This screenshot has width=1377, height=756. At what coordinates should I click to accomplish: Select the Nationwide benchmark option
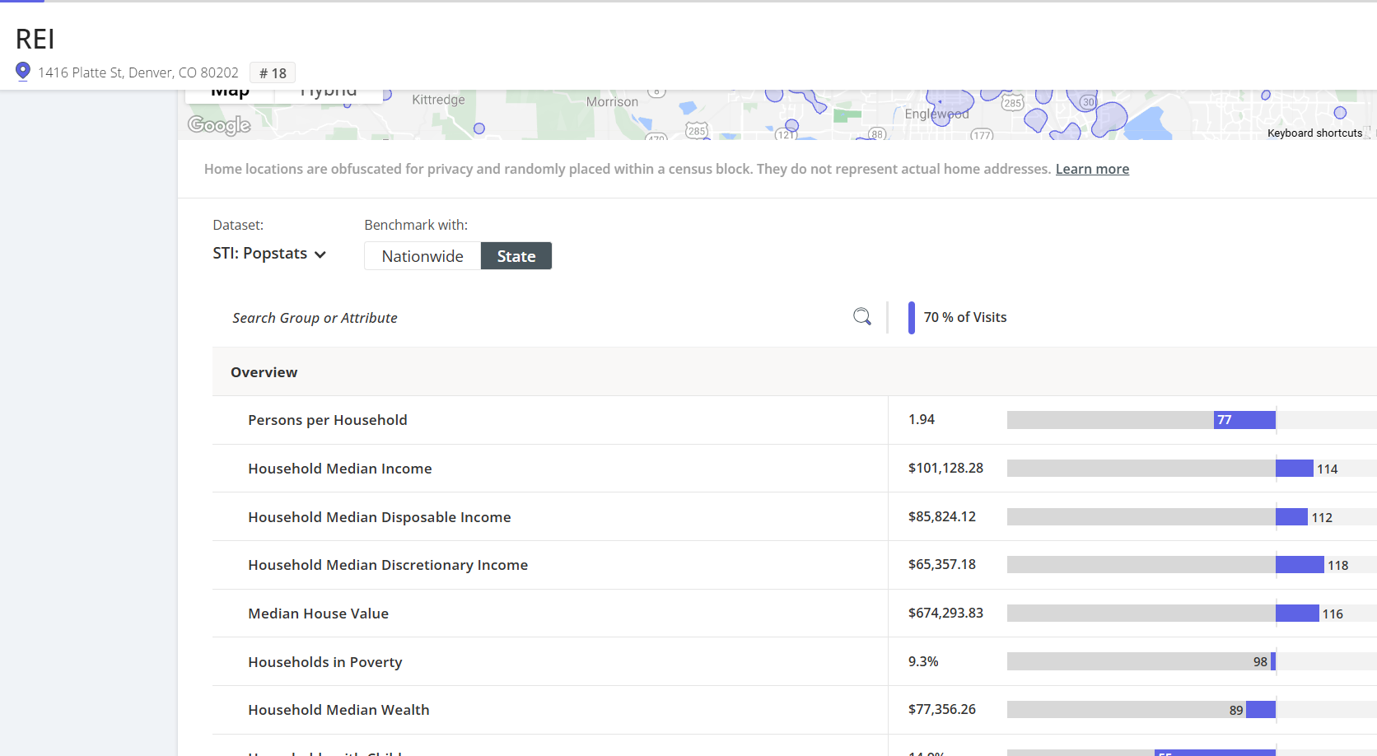[x=422, y=256]
